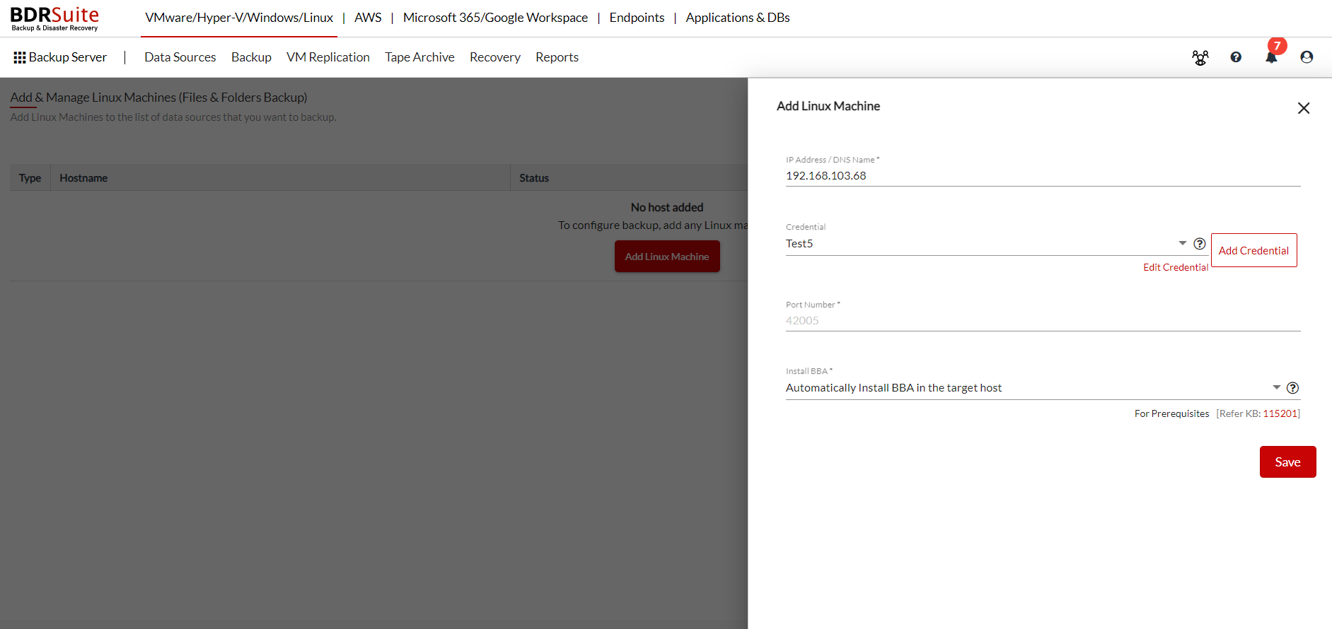The image size is (1332, 629).
Task: Show Credential help tooltip icon
Action: click(x=1200, y=244)
